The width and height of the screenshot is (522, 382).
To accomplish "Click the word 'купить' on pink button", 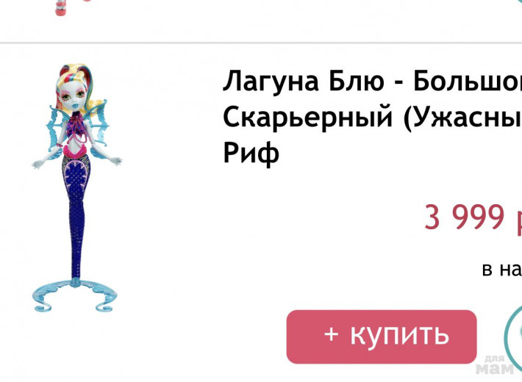I will [399, 335].
